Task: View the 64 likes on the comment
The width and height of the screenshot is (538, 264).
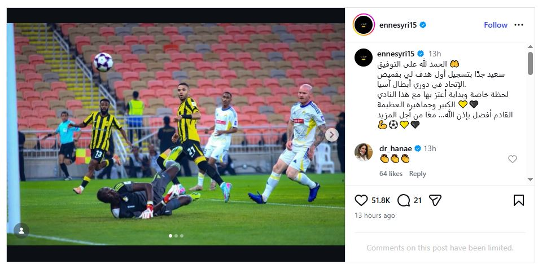Action: click(x=391, y=174)
